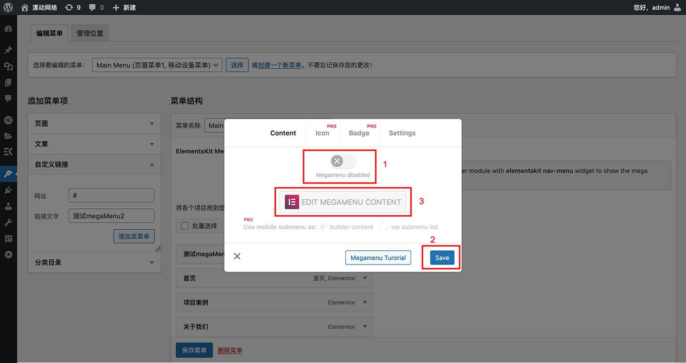Click the 删除菜单 link
This screenshot has height=363, width=686.
point(230,351)
